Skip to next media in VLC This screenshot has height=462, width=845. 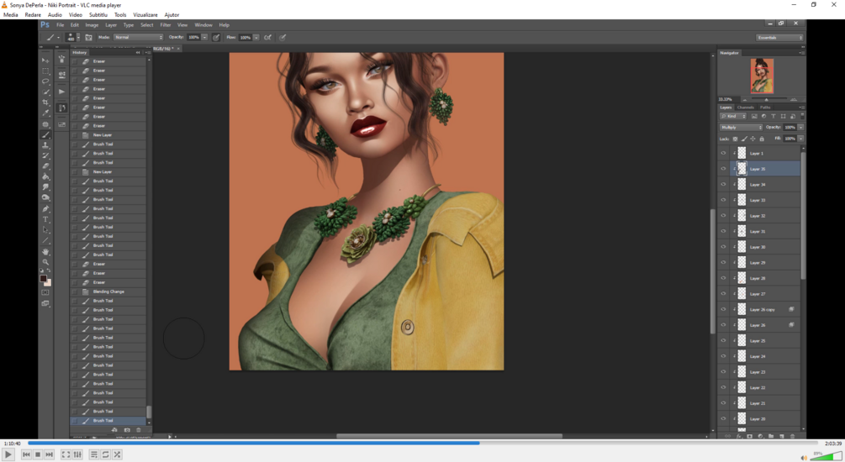(x=49, y=455)
